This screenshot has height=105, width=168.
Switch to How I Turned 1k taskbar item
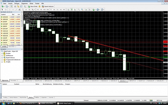coord(28,103)
